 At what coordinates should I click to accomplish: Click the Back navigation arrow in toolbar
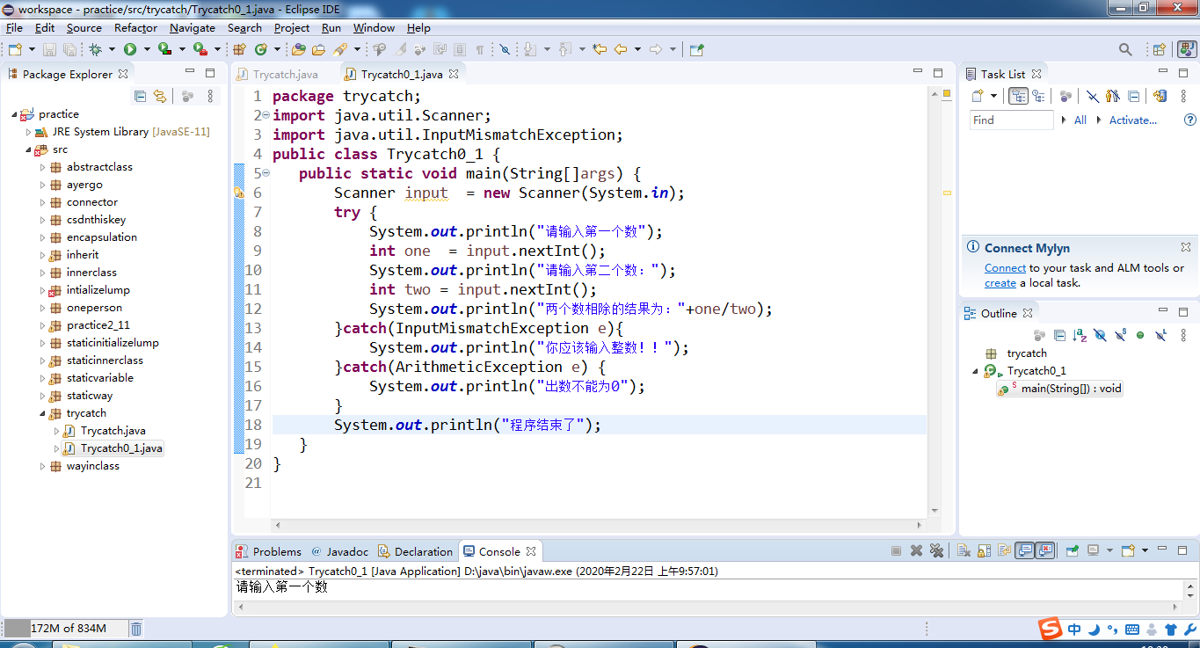621,49
